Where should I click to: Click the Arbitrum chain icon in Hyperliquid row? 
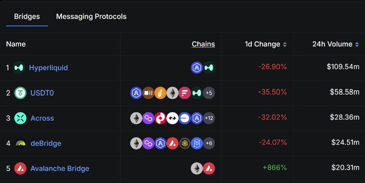tap(197, 68)
